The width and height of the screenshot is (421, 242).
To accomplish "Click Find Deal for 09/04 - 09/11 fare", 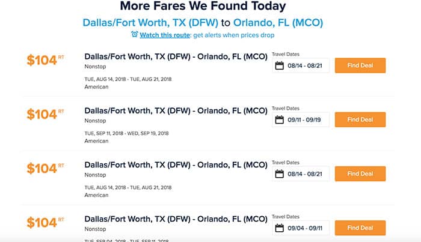I will [360, 228].
